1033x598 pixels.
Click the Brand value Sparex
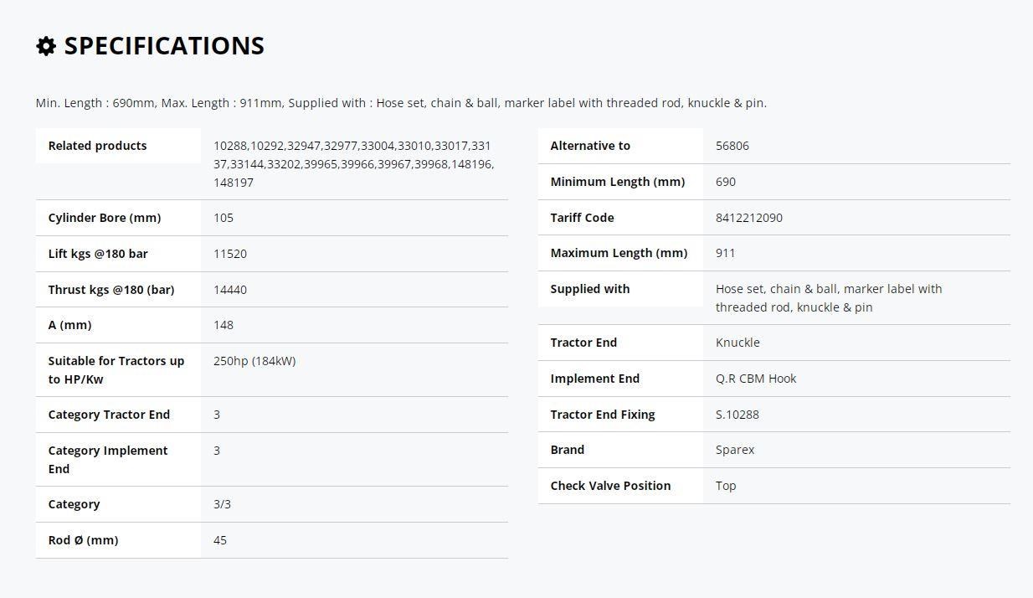[735, 450]
